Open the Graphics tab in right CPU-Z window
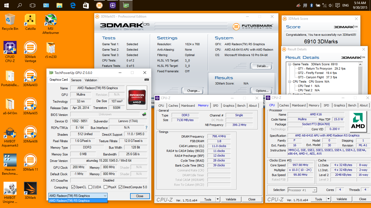Image resolution: width=371 pixels, height=208 pixels. point(339,105)
